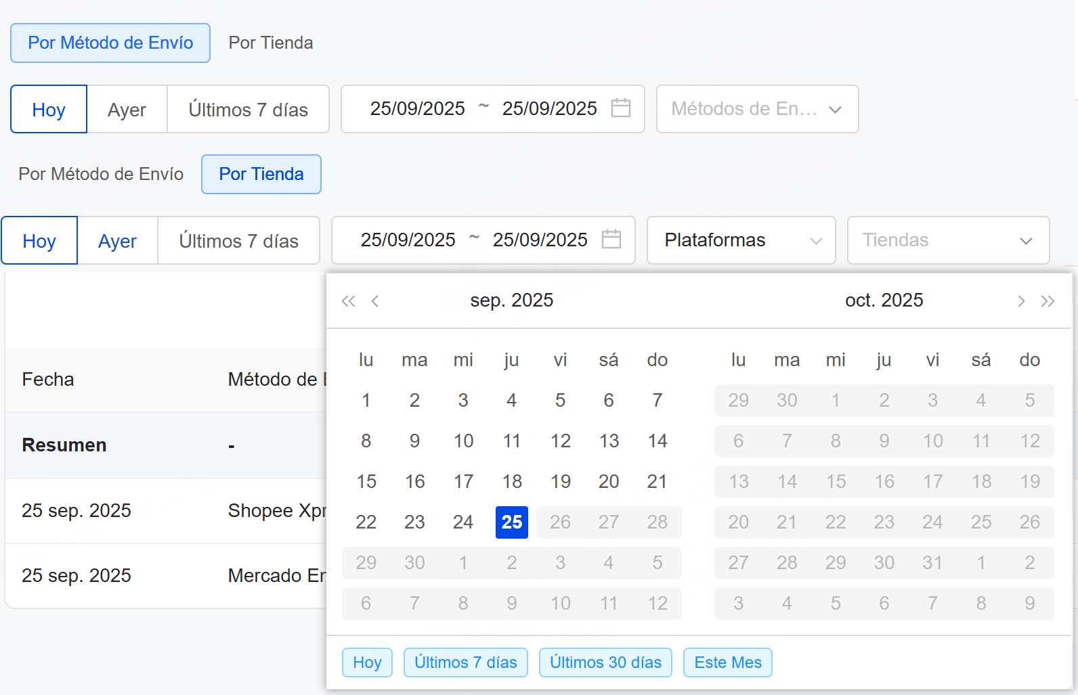This screenshot has height=695, width=1078.
Task: Click calendar icon in upper date range
Action: (x=620, y=108)
